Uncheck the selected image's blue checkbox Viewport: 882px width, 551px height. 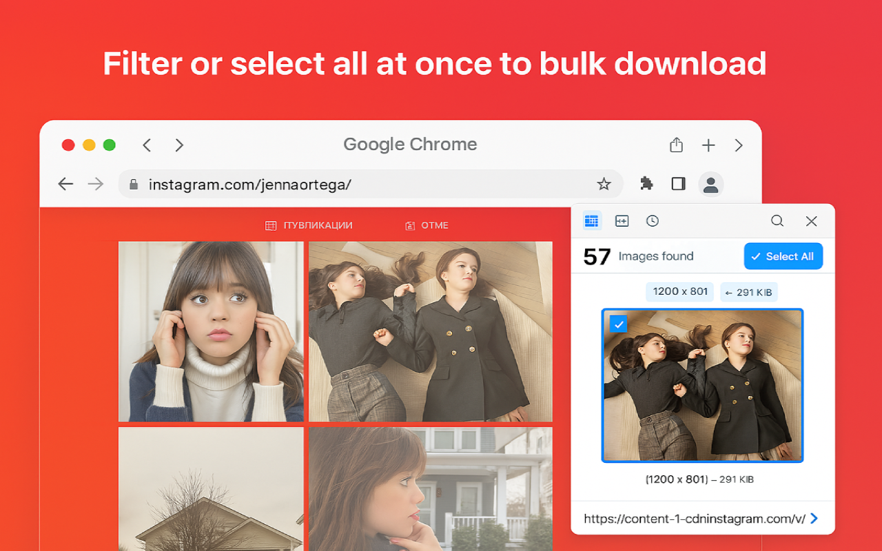coord(618,324)
